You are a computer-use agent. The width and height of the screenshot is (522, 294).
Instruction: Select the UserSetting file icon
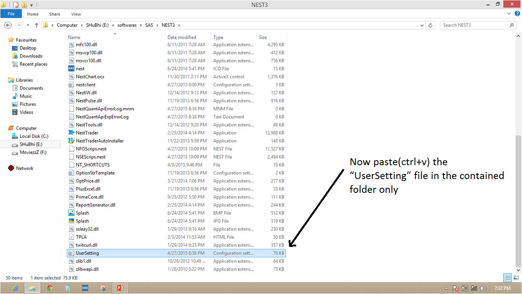[x=71, y=253]
